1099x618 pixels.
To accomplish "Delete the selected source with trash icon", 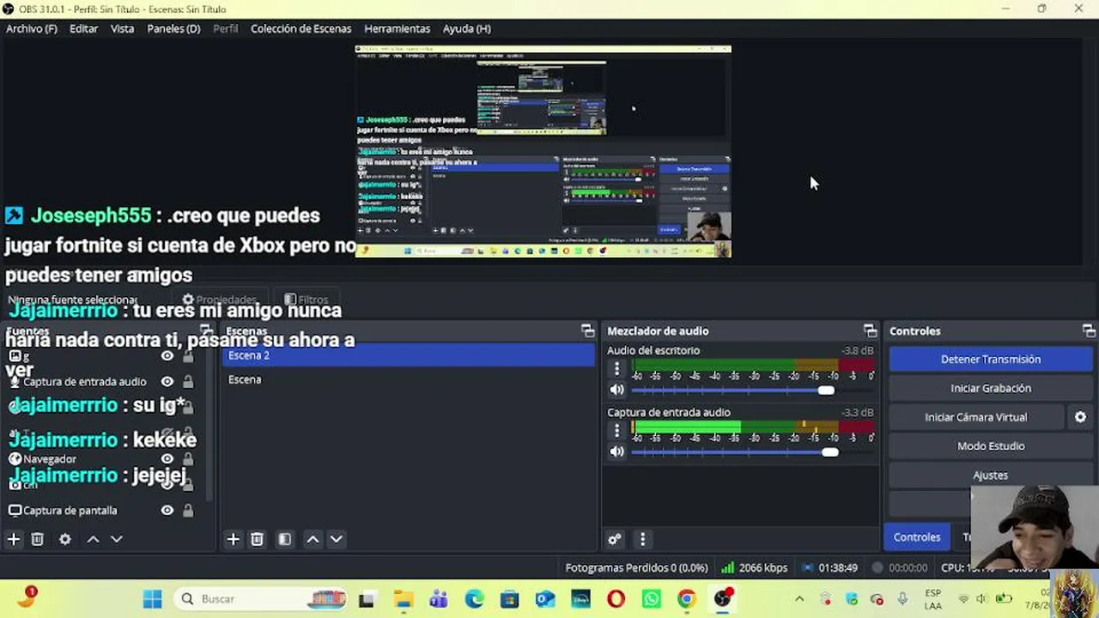I will 38,539.
